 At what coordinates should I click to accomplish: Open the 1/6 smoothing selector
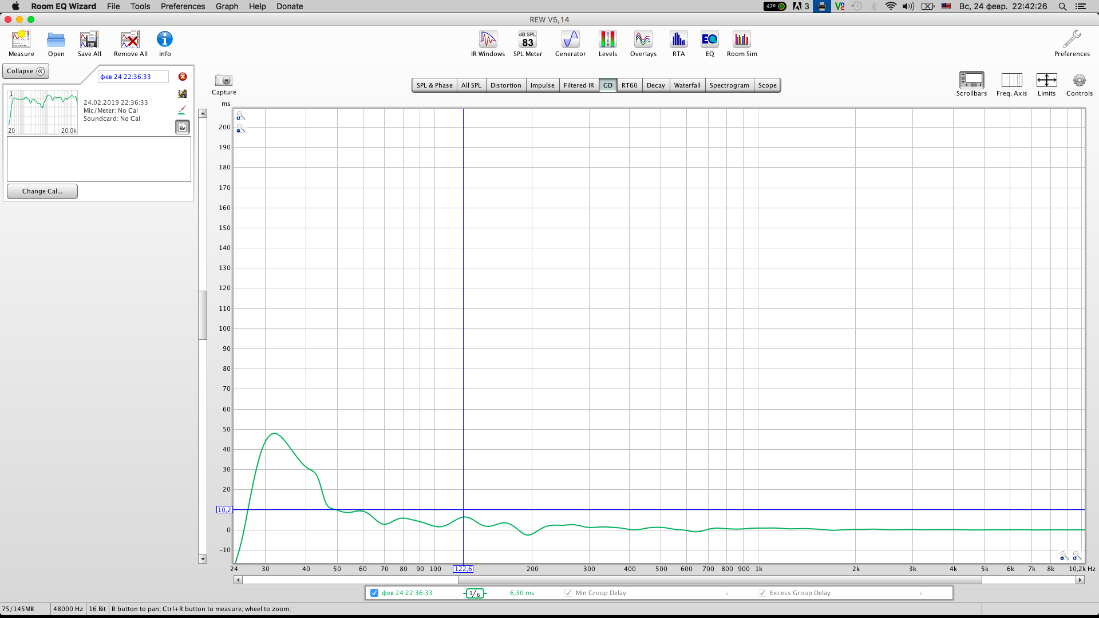pos(475,593)
